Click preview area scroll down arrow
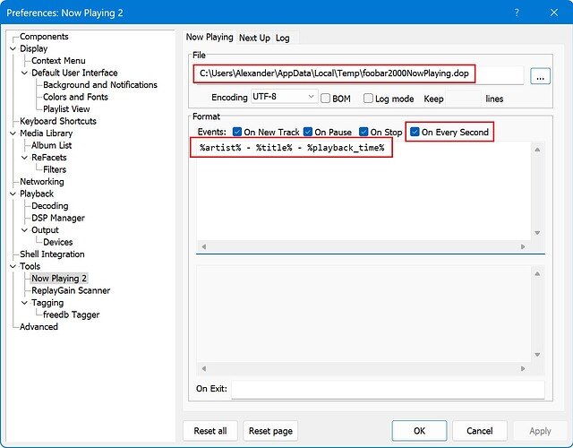The height and width of the screenshot is (448, 573). 537,355
